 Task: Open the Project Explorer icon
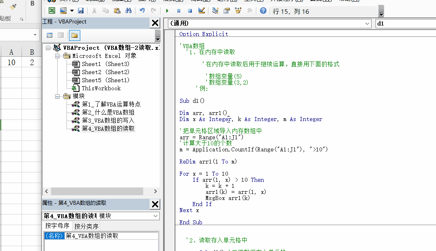tap(215, 11)
